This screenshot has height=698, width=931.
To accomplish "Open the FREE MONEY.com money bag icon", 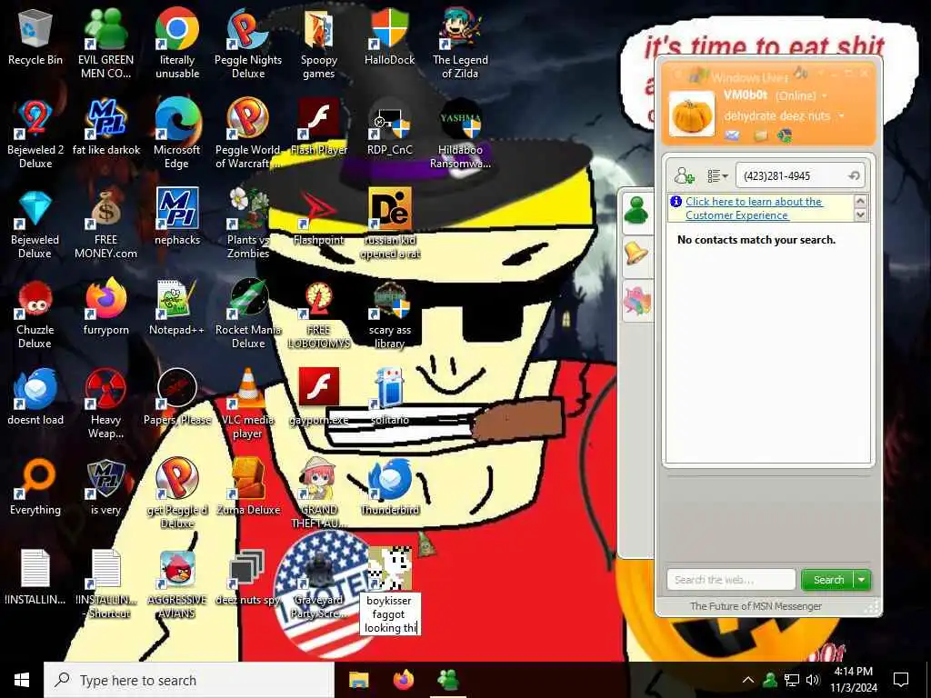I will click(x=105, y=224).
